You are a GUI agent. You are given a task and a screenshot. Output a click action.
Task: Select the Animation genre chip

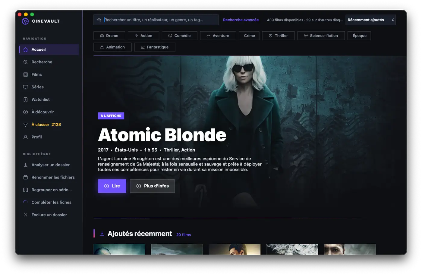pyautogui.click(x=112, y=47)
